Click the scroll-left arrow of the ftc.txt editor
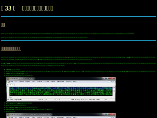This screenshot has height=118, width=157. 8,97
